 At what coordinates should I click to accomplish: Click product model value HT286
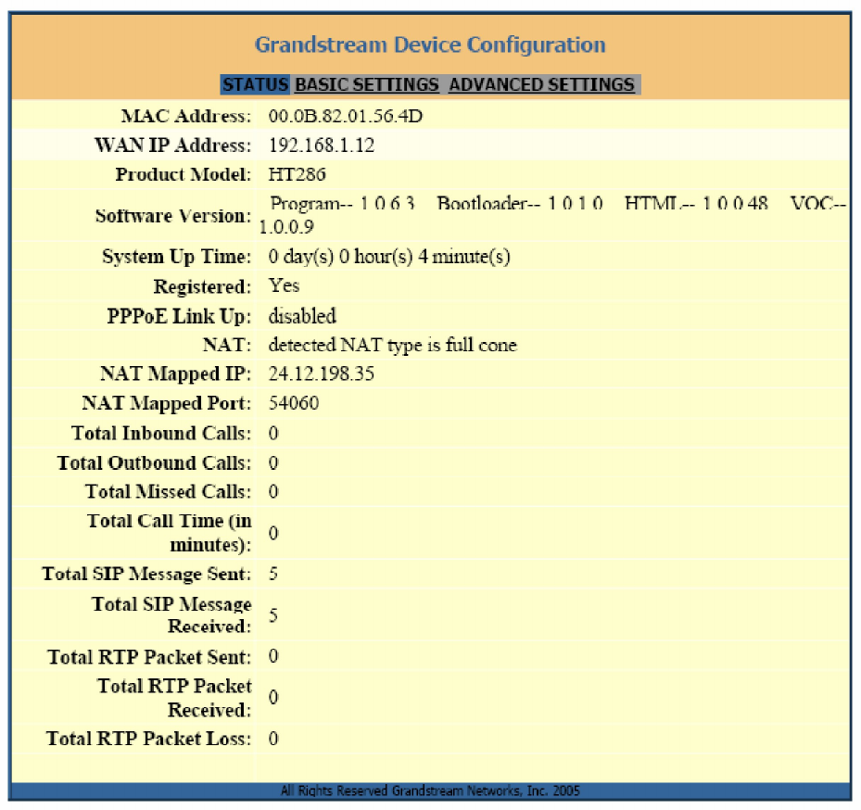[x=298, y=174]
